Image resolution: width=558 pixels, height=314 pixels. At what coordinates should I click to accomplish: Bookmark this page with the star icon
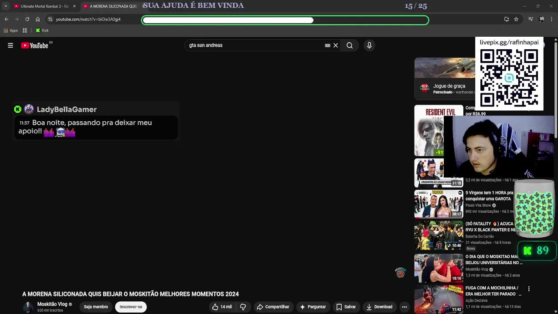[516, 19]
